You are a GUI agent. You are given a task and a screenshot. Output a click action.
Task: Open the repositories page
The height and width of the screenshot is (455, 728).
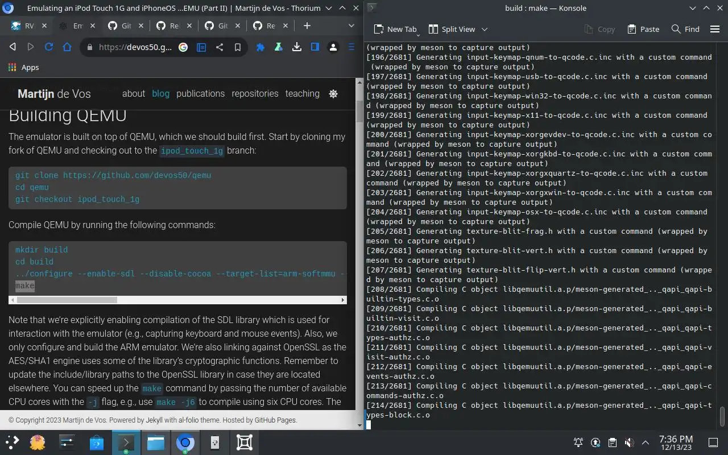(x=255, y=93)
